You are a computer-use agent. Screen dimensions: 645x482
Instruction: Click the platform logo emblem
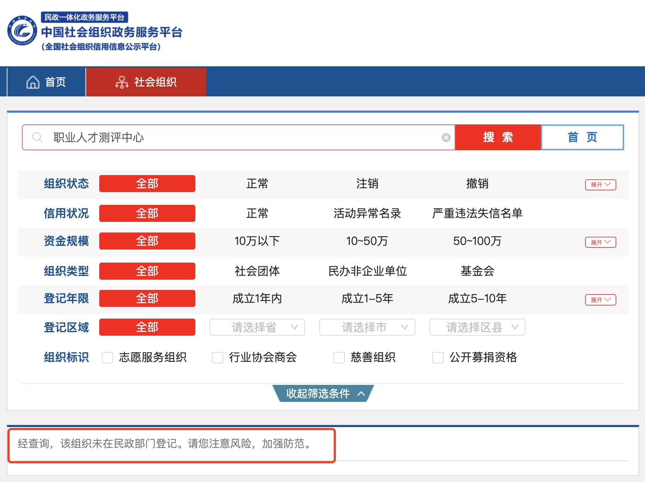click(x=22, y=30)
